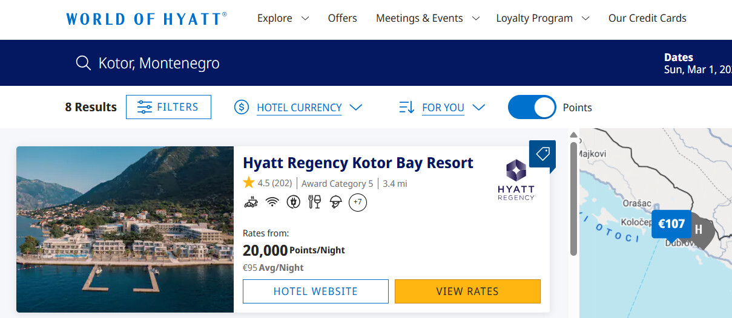Click the search magnifier icon
Screen dimensions: 732x318
[83, 63]
